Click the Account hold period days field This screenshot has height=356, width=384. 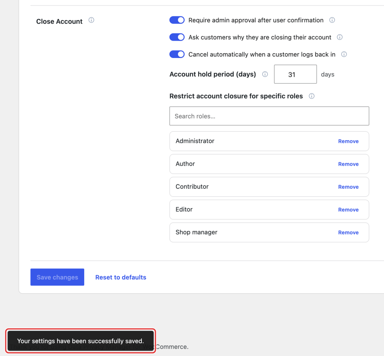(295, 74)
